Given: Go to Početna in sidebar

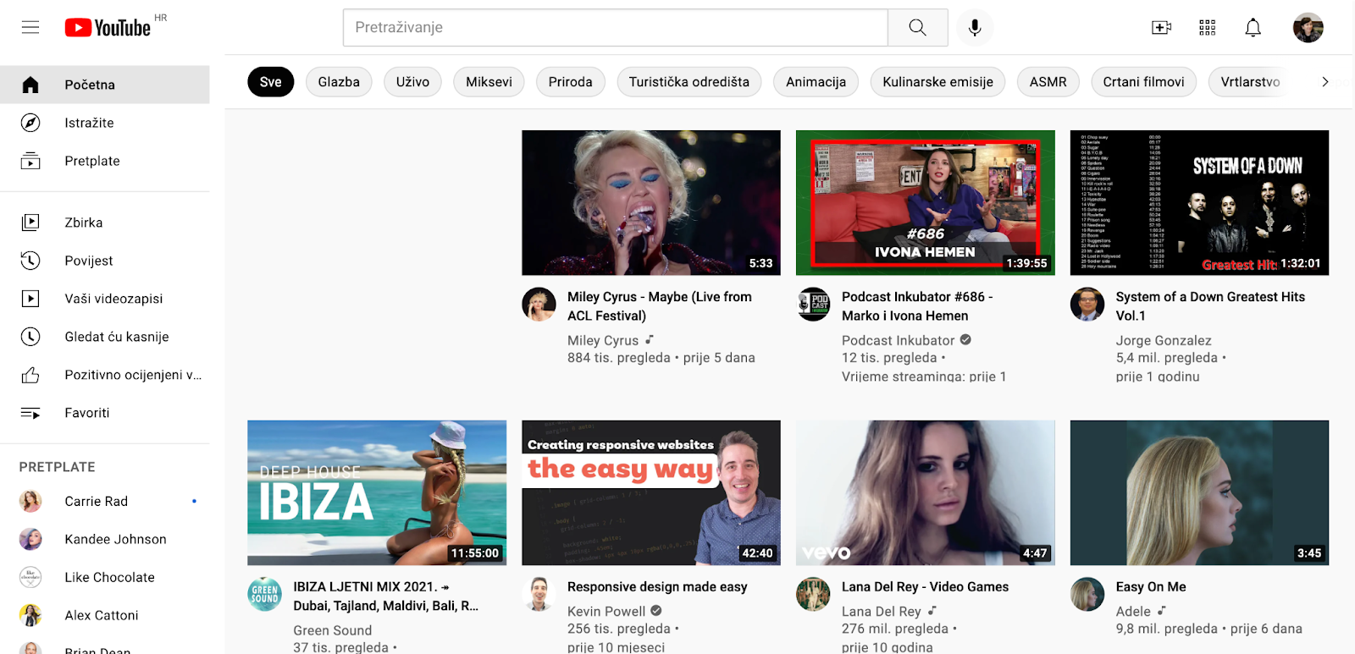Looking at the screenshot, I should coord(105,85).
